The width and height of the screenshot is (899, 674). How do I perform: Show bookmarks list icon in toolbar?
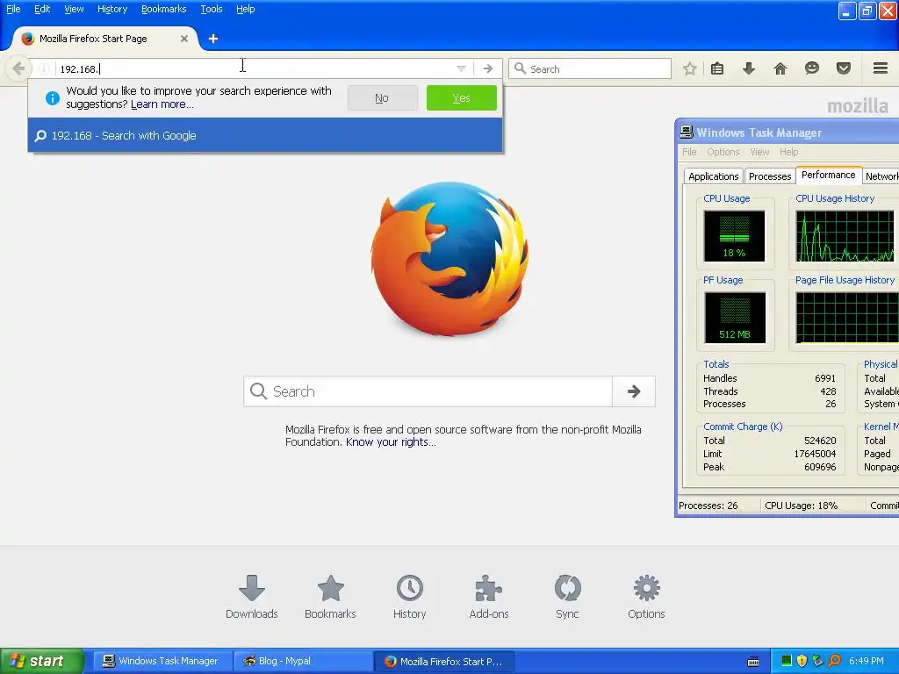click(717, 68)
